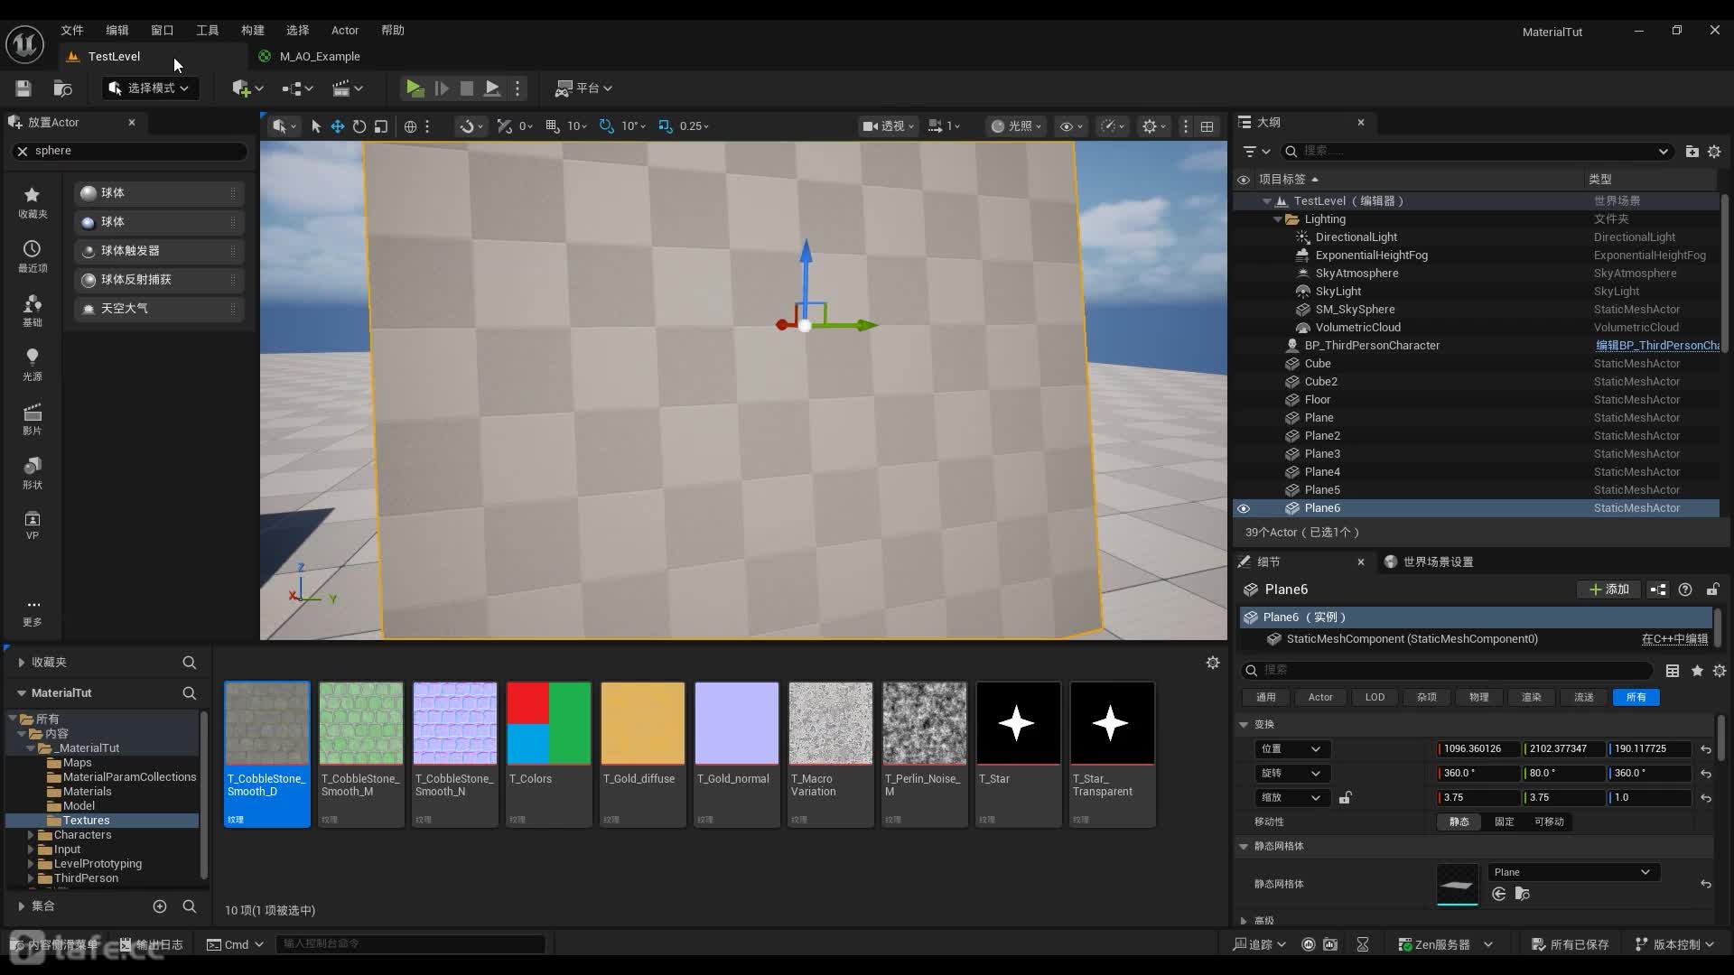Viewport: 1734px width, 975px height.
Task: Click the Save current level icon
Action: (23, 88)
